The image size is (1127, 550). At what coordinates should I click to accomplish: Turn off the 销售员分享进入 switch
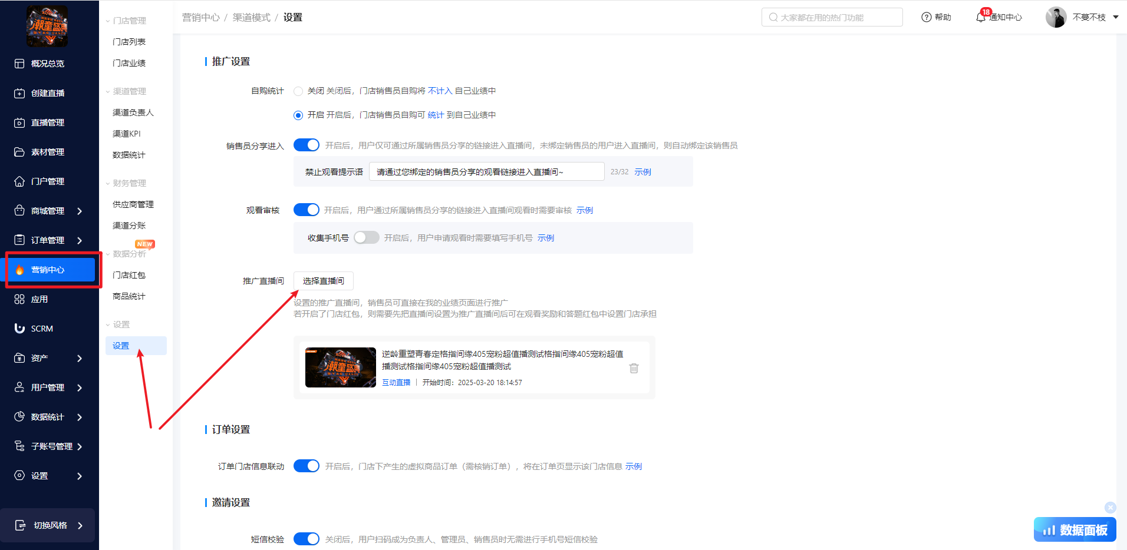306,145
